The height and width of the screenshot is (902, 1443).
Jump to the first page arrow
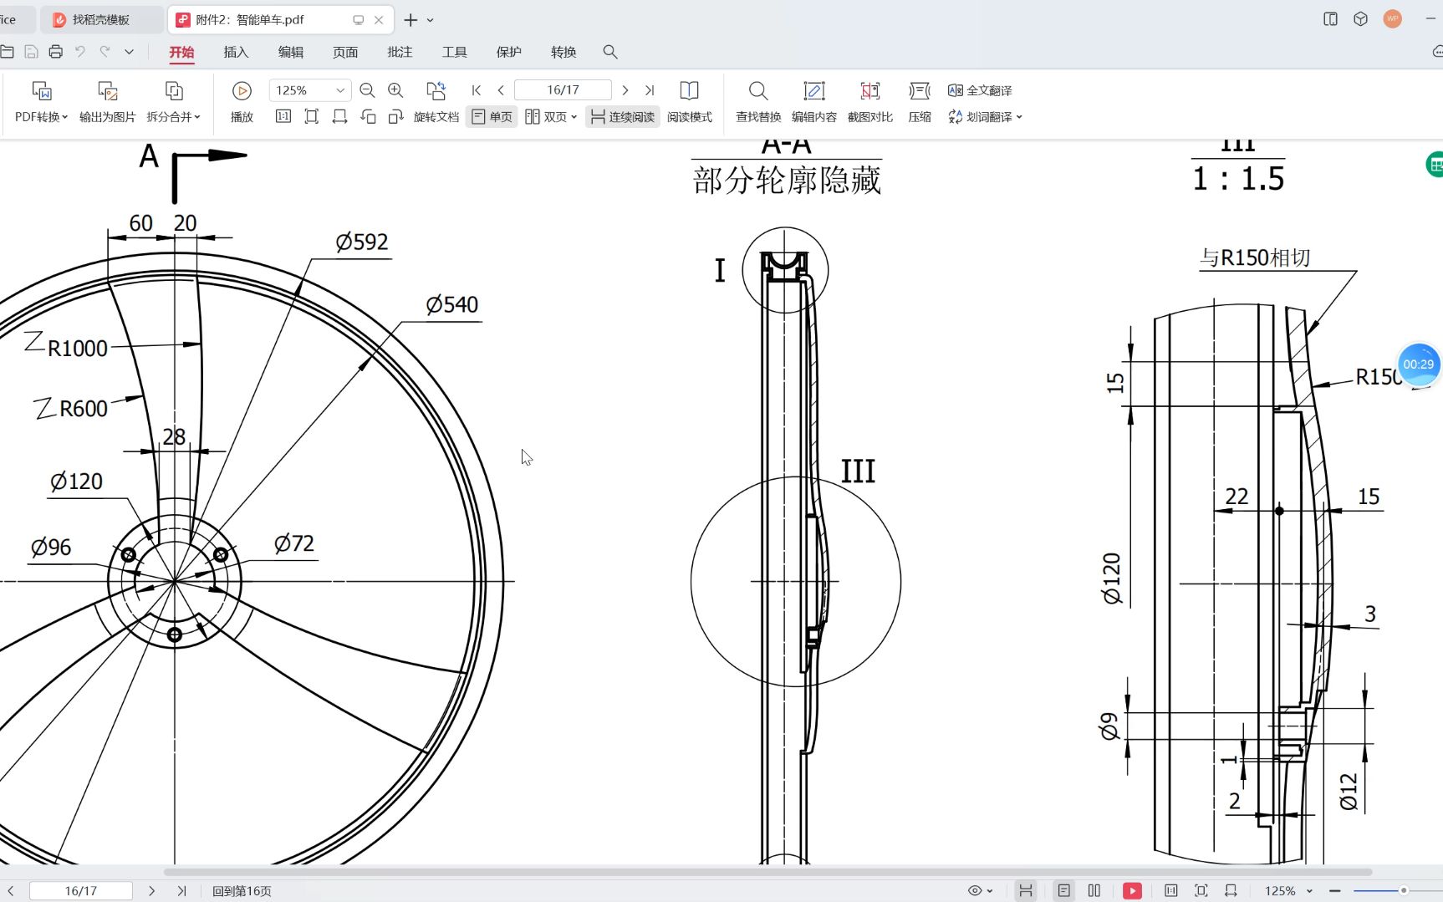pos(477,90)
